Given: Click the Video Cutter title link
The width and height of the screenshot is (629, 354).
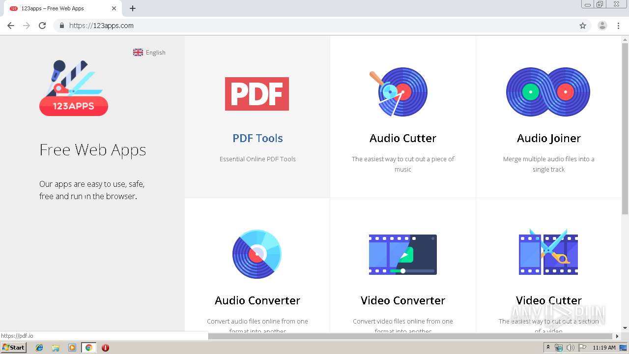Looking at the screenshot, I should coord(549,300).
